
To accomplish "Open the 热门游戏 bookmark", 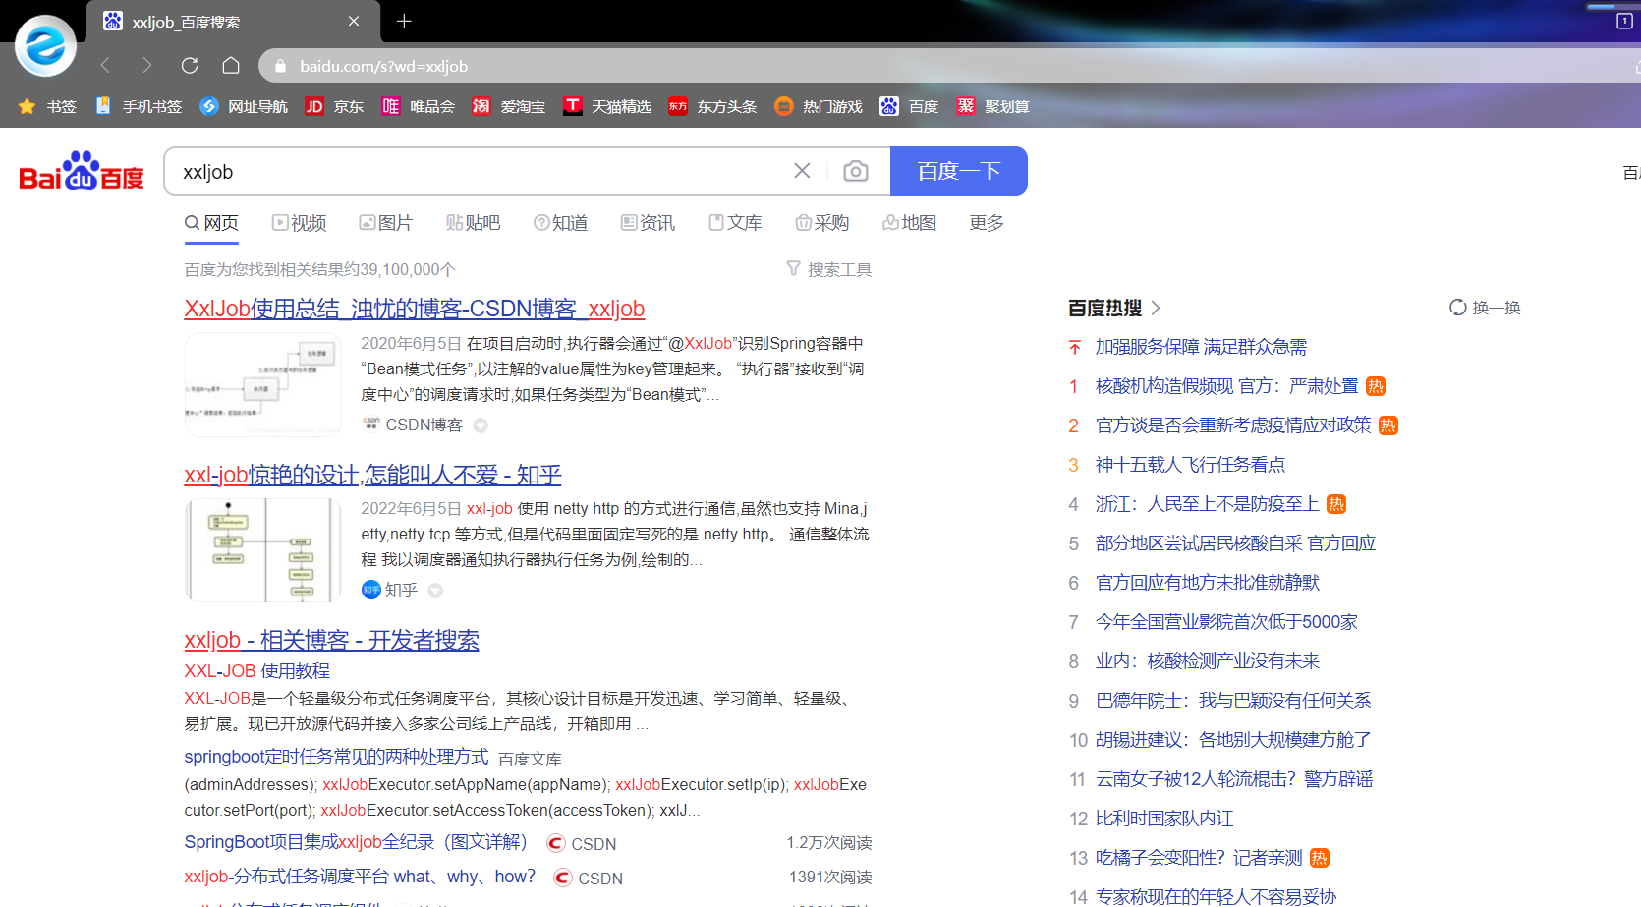I will click(818, 106).
